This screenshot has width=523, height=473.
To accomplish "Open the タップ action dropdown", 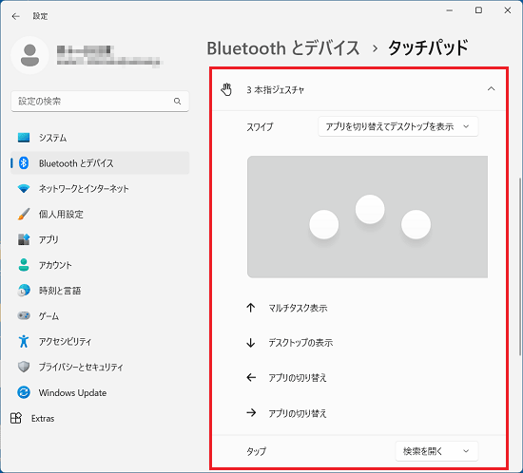I will click(436, 451).
